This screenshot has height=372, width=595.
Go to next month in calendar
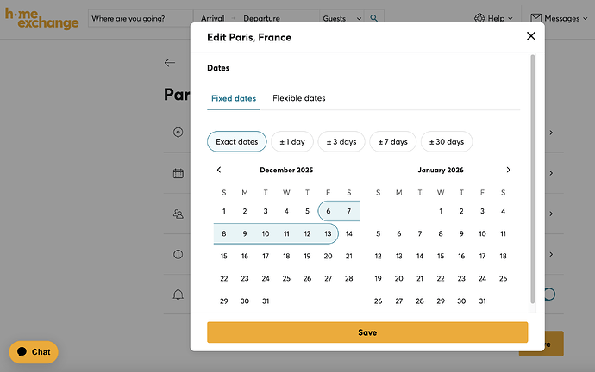tap(508, 170)
